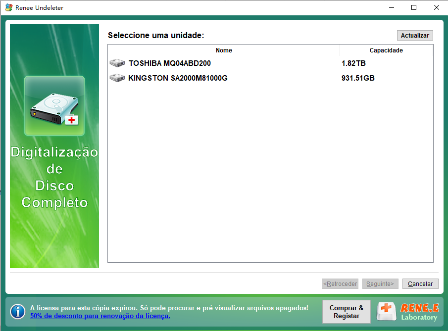448x331 pixels.
Task: Click the RENE.E Laboratory red cross logo
Action: coord(386,312)
